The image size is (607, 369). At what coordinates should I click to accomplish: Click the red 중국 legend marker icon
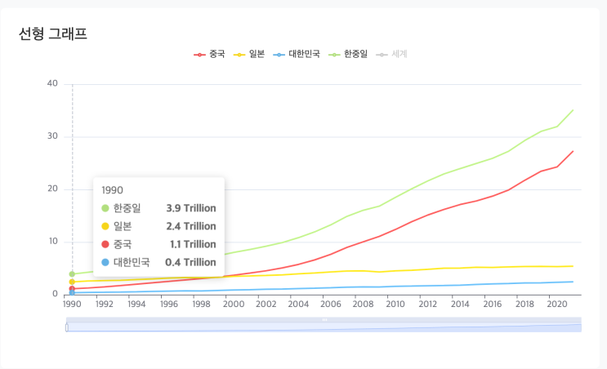pos(200,55)
